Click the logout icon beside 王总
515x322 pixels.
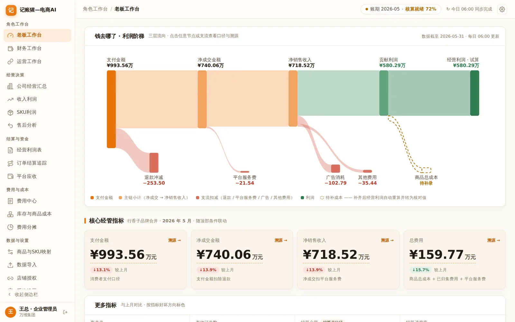[65, 312]
